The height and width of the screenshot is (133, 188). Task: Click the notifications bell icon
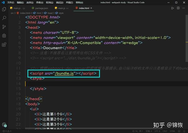(x=184, y=131)
